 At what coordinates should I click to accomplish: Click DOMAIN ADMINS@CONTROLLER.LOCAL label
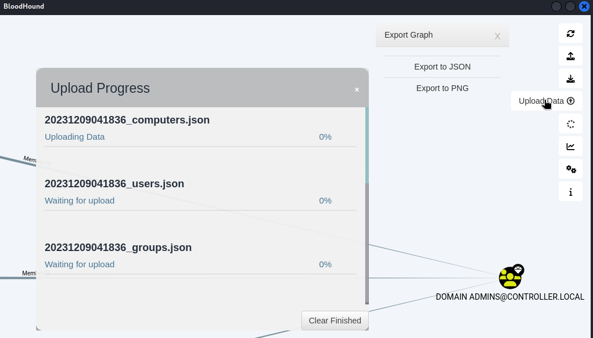(x=510, y=297)
